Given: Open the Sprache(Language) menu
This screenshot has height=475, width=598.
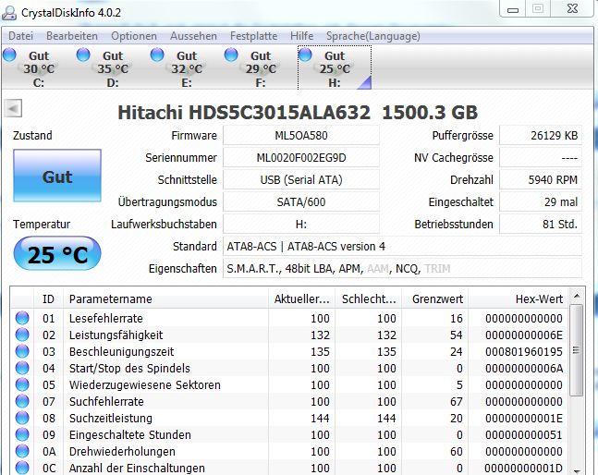Looking at the screenshot, I should click(x=373, y=36).
